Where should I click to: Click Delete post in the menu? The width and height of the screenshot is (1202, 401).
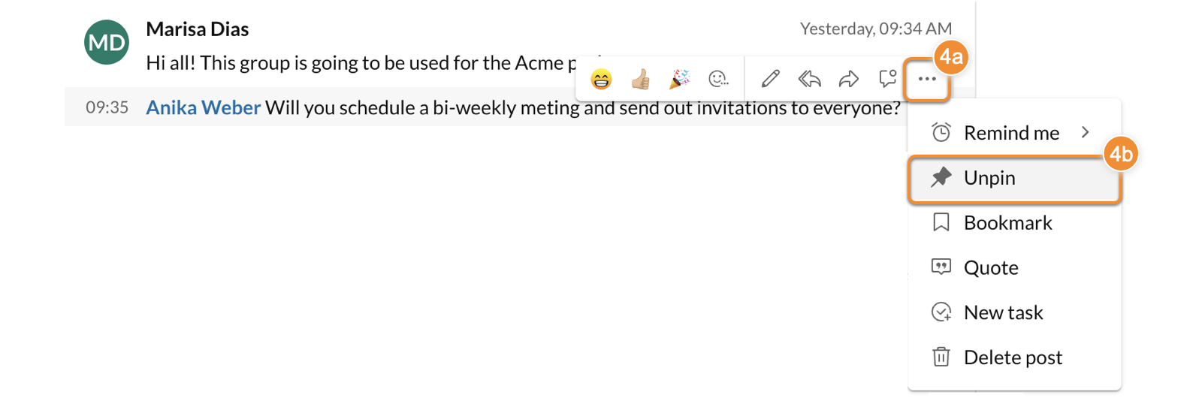tap(1014, 357)
